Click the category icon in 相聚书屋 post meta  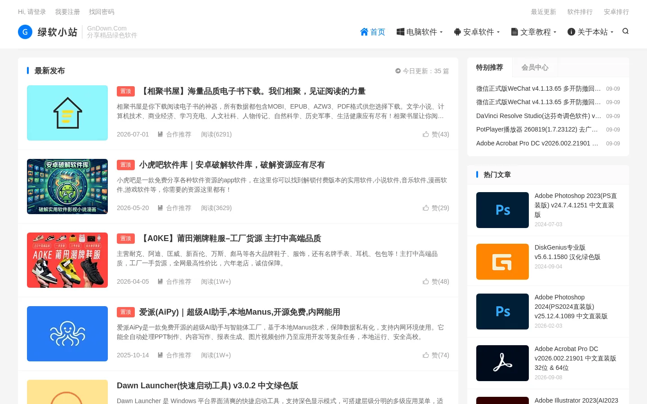(x=160, y=134)
